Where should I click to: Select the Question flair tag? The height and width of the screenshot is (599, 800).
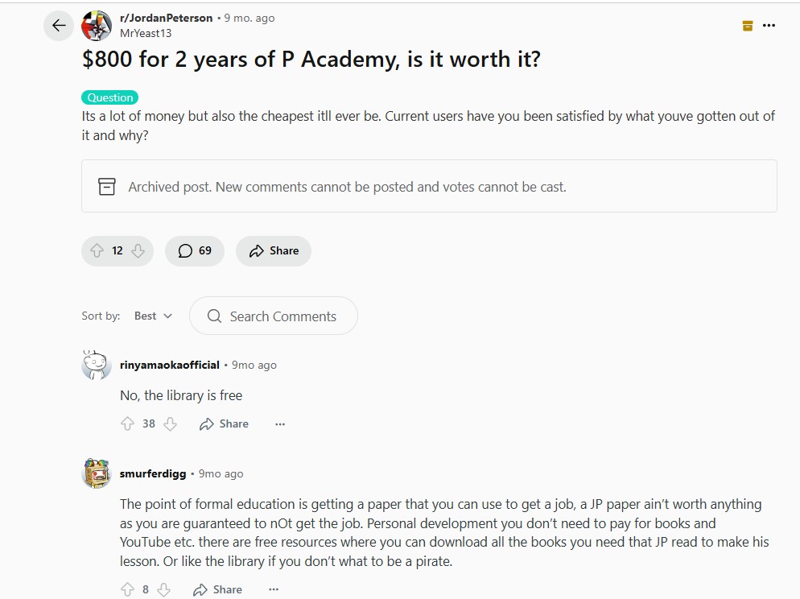[x=109, y=97]
